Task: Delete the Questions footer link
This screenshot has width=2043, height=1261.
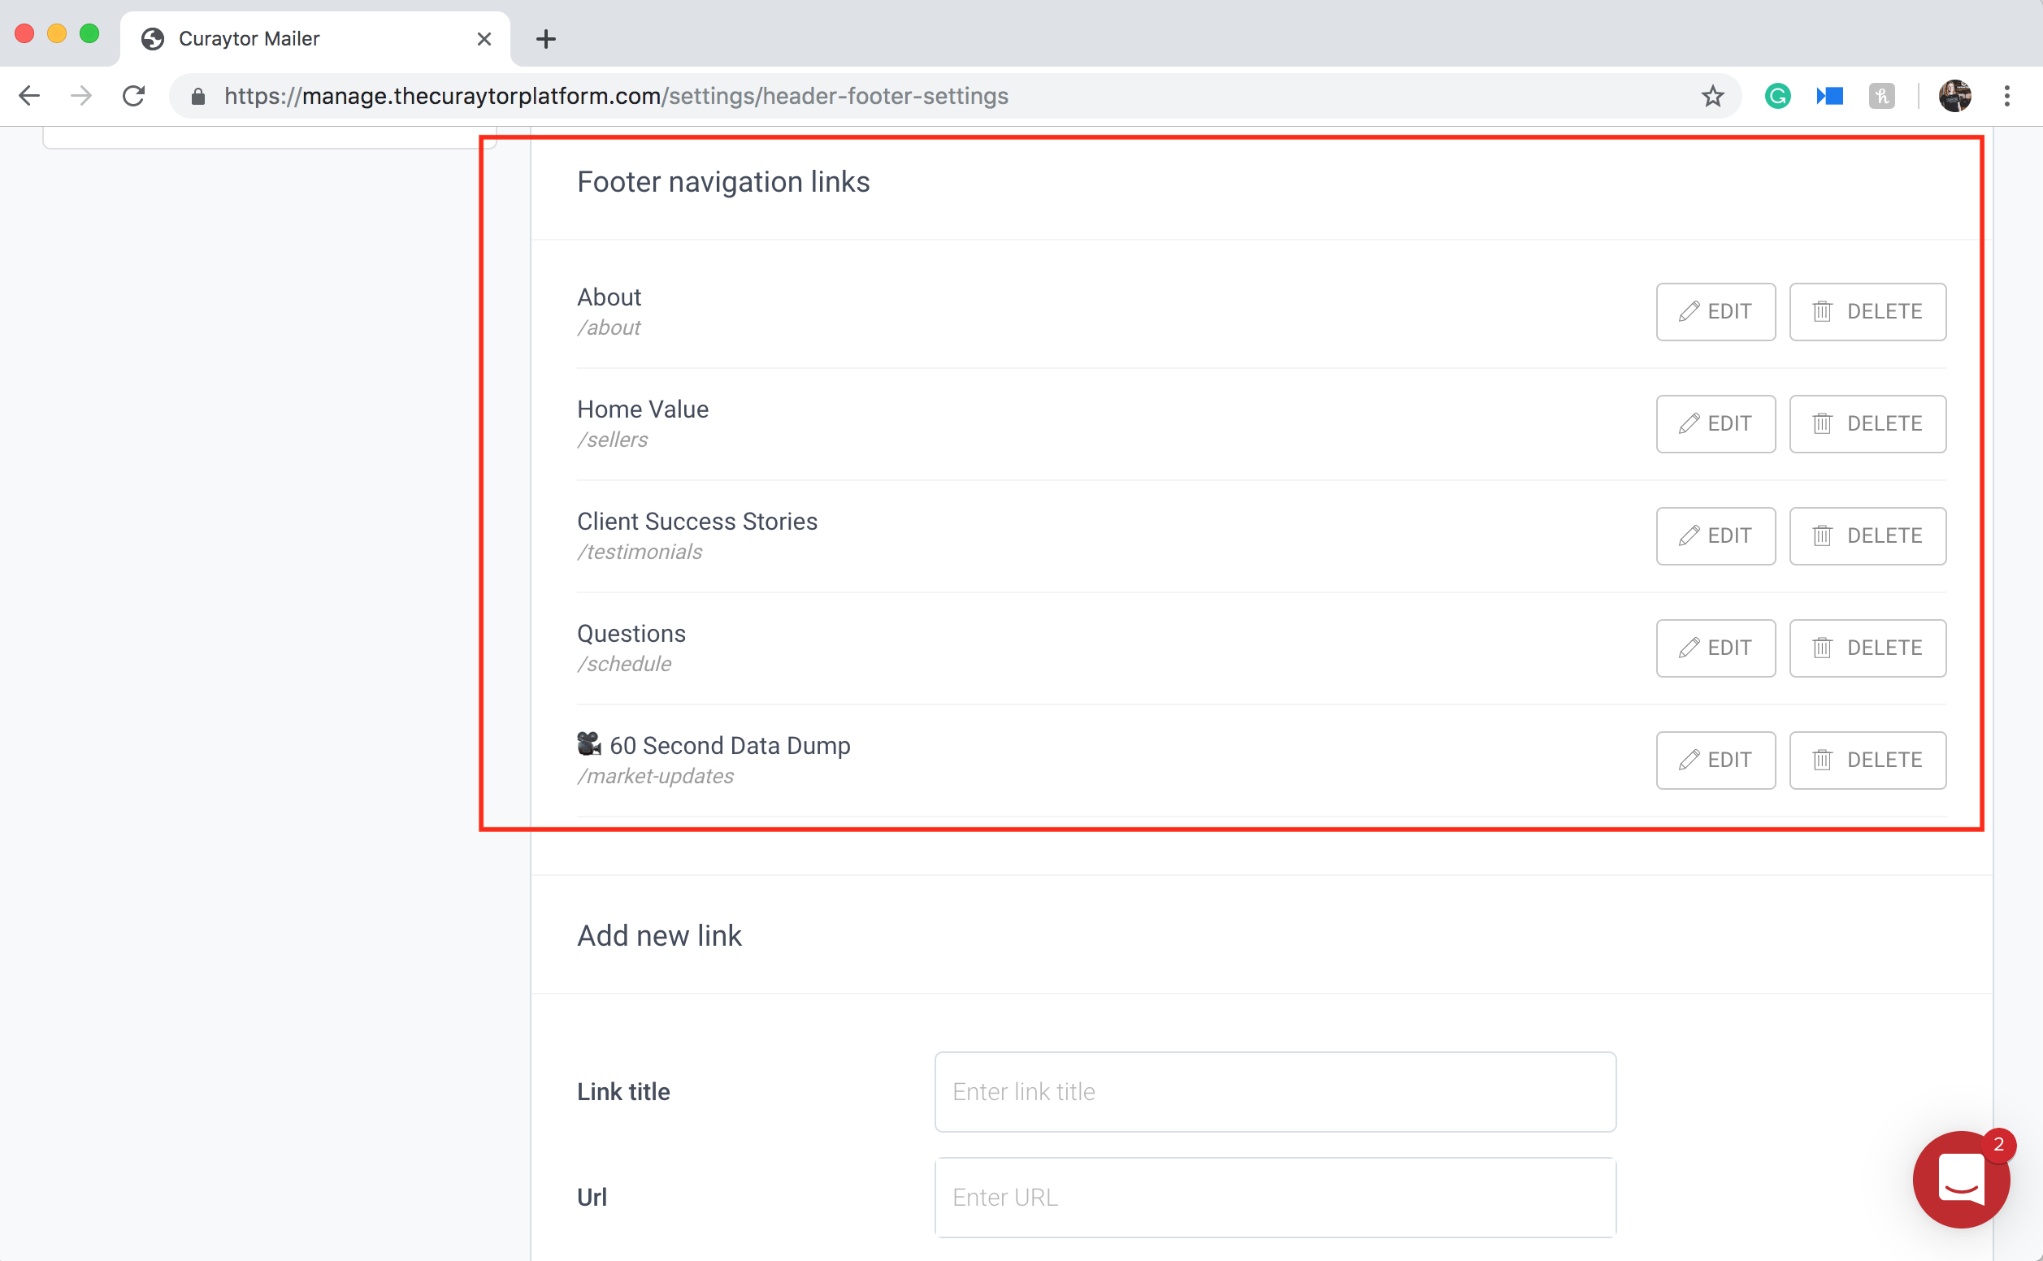Action: click(x=1867, y=648)
